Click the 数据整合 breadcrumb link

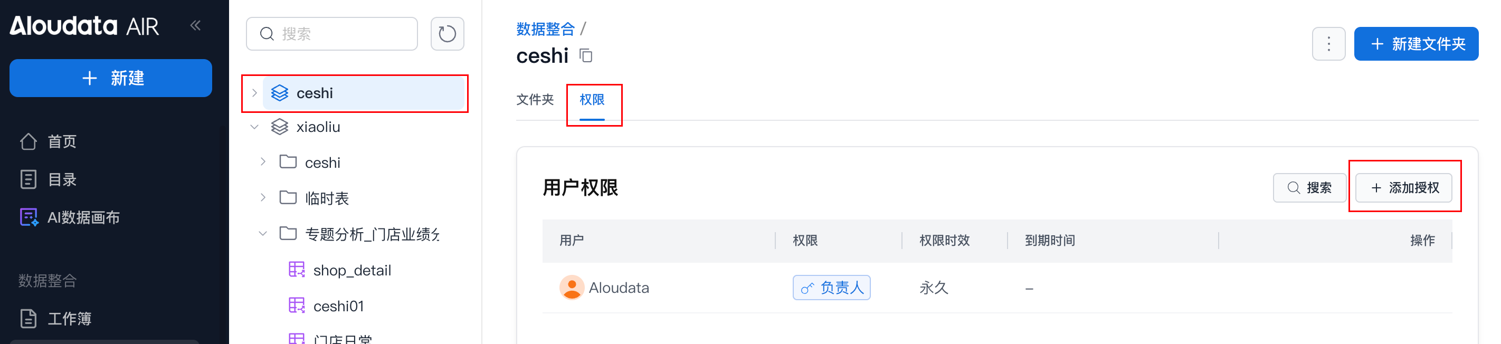545,28
